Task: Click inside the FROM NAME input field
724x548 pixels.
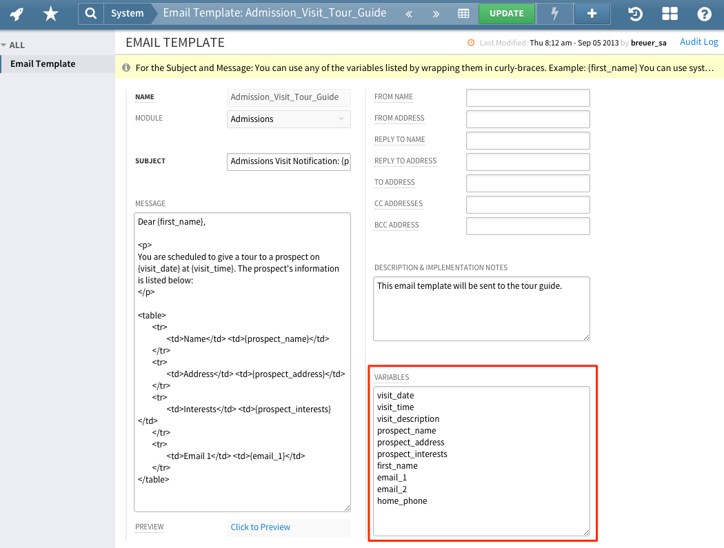Action: (x=527, y=97)
